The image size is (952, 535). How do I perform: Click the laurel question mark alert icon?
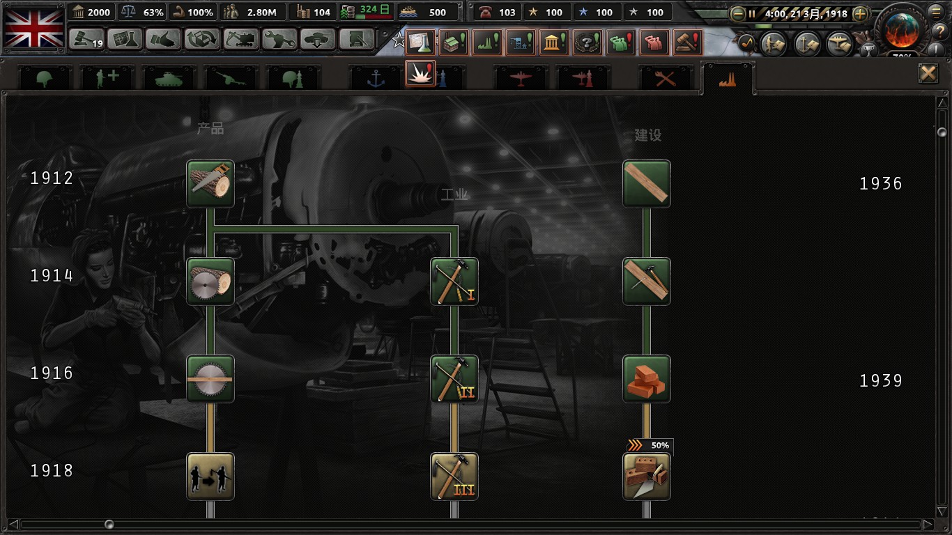coord(588,42)
